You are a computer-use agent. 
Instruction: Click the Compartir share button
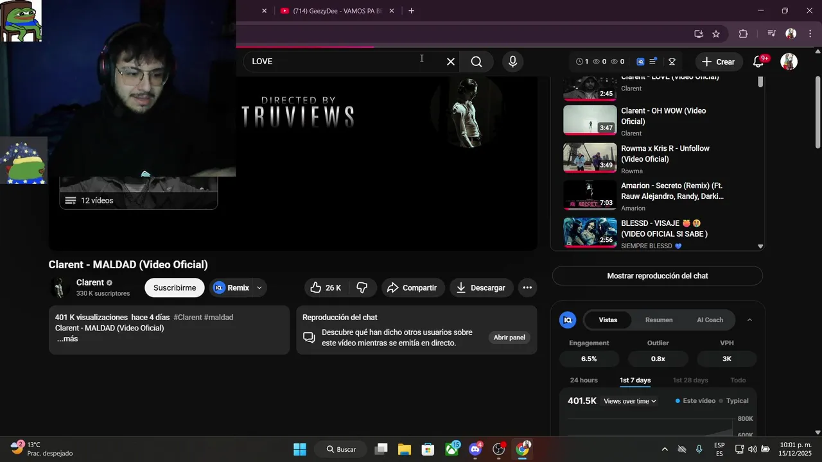(412, 287)
